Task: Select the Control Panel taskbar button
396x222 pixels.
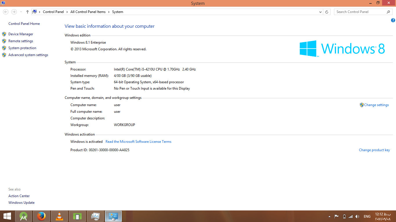Action: pyautogui.click(x=113, y=216)
